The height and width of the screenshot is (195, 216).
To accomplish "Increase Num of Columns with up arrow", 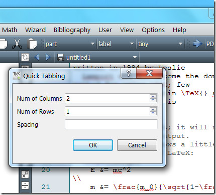I will click(153, 96).
